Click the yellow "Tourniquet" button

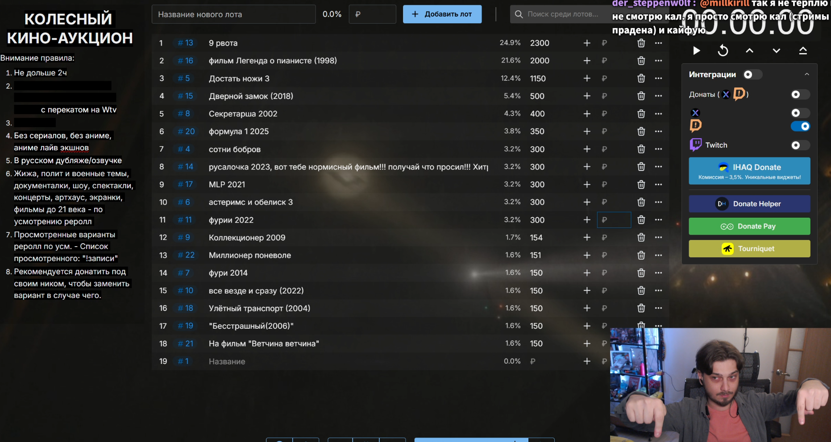[x=749, y=248]
